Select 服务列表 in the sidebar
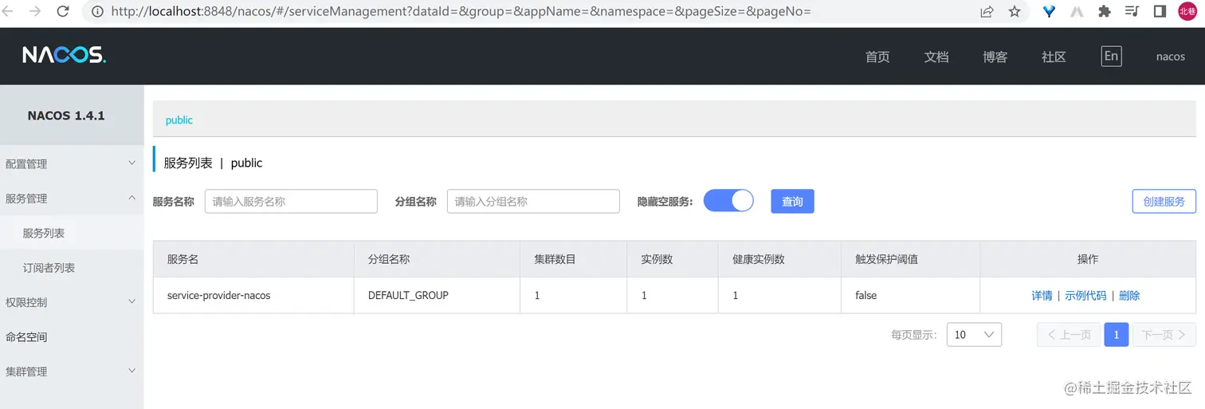This screenshot has height=409, width=1205. pyautogui.click(x=72, y=233)
